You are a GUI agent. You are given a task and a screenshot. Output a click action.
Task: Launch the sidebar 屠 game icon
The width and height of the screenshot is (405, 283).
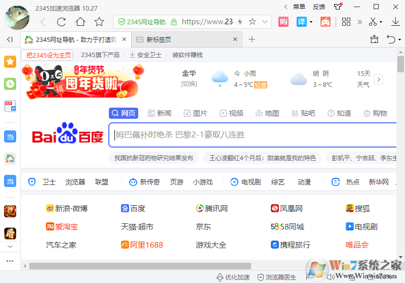pos(10,233)
